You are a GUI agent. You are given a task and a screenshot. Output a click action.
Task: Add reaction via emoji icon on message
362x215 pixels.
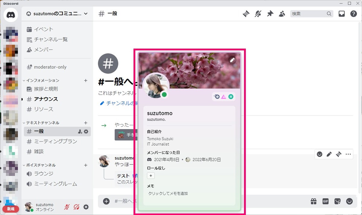[x=319, y=154]
